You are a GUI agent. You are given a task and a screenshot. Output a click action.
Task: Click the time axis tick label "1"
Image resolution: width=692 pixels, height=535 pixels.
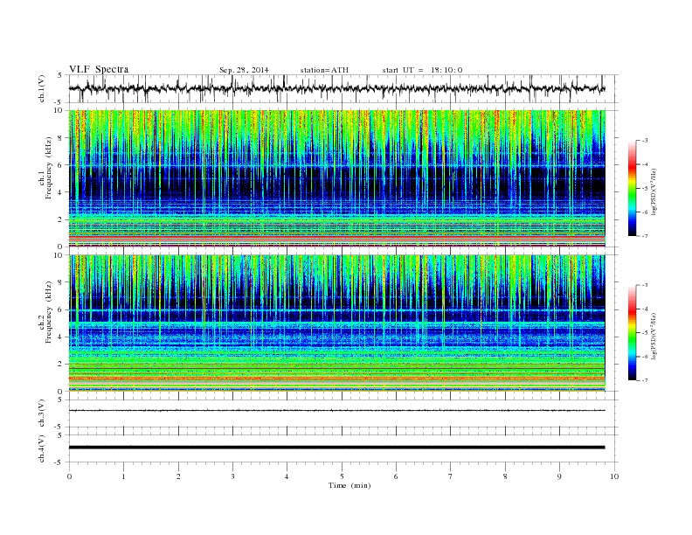click(x=123, y=476)
